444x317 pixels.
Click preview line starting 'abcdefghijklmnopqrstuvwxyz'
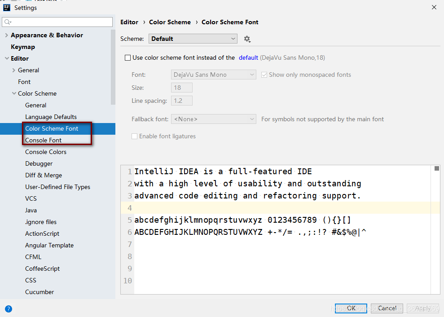[x=243, y=220]
